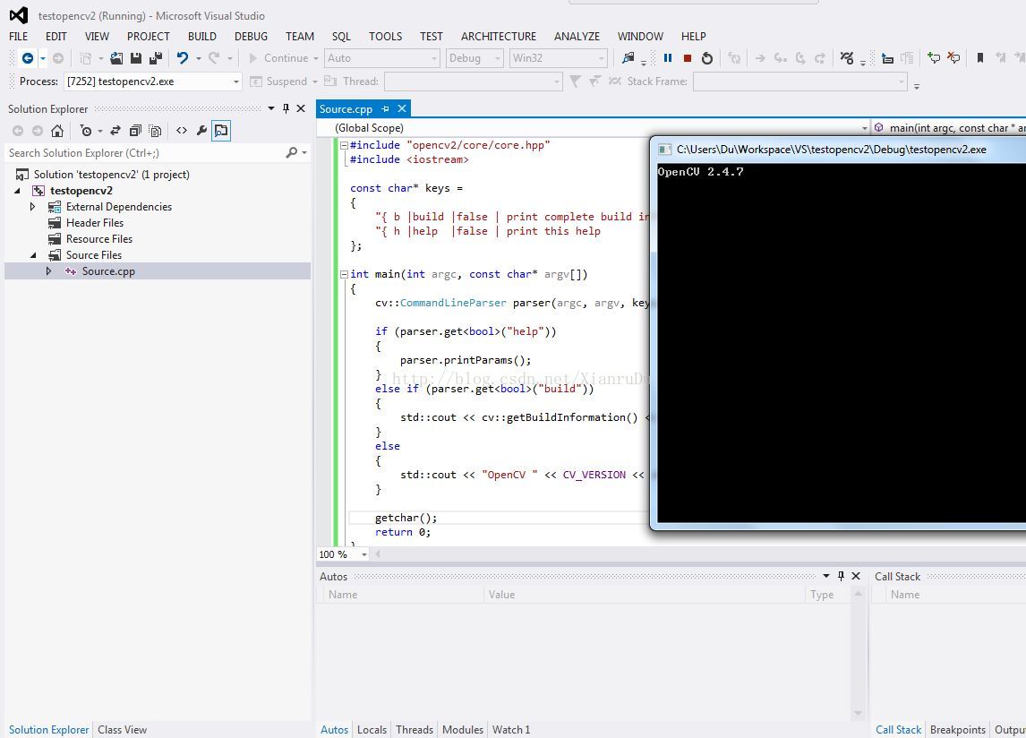Click the Filter threads funnel icon
The image size is (1026, 738).
(575, 82)
